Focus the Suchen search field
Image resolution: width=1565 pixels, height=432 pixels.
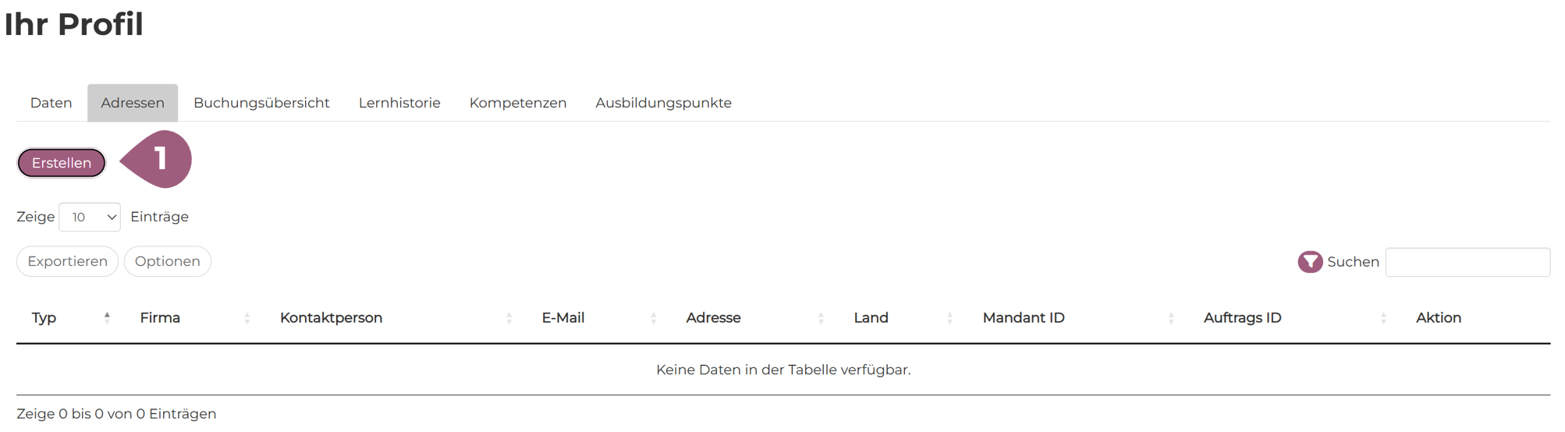tap(1467, 262)
